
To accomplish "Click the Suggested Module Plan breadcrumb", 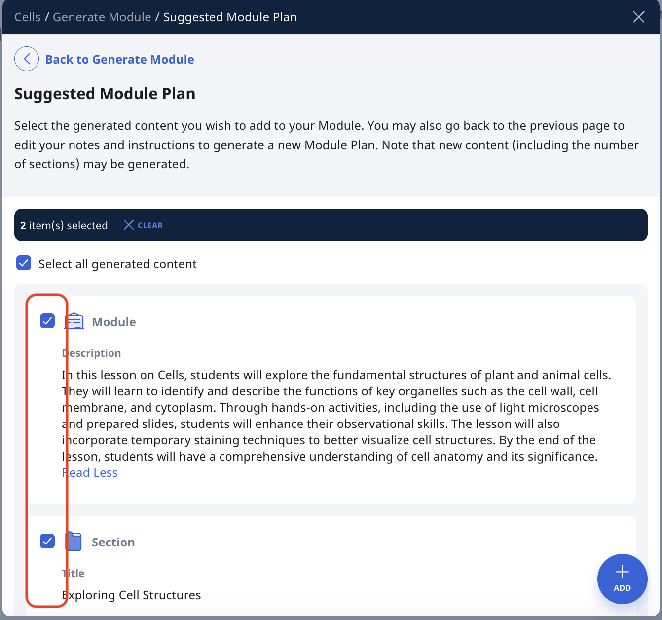I will 229,17.
